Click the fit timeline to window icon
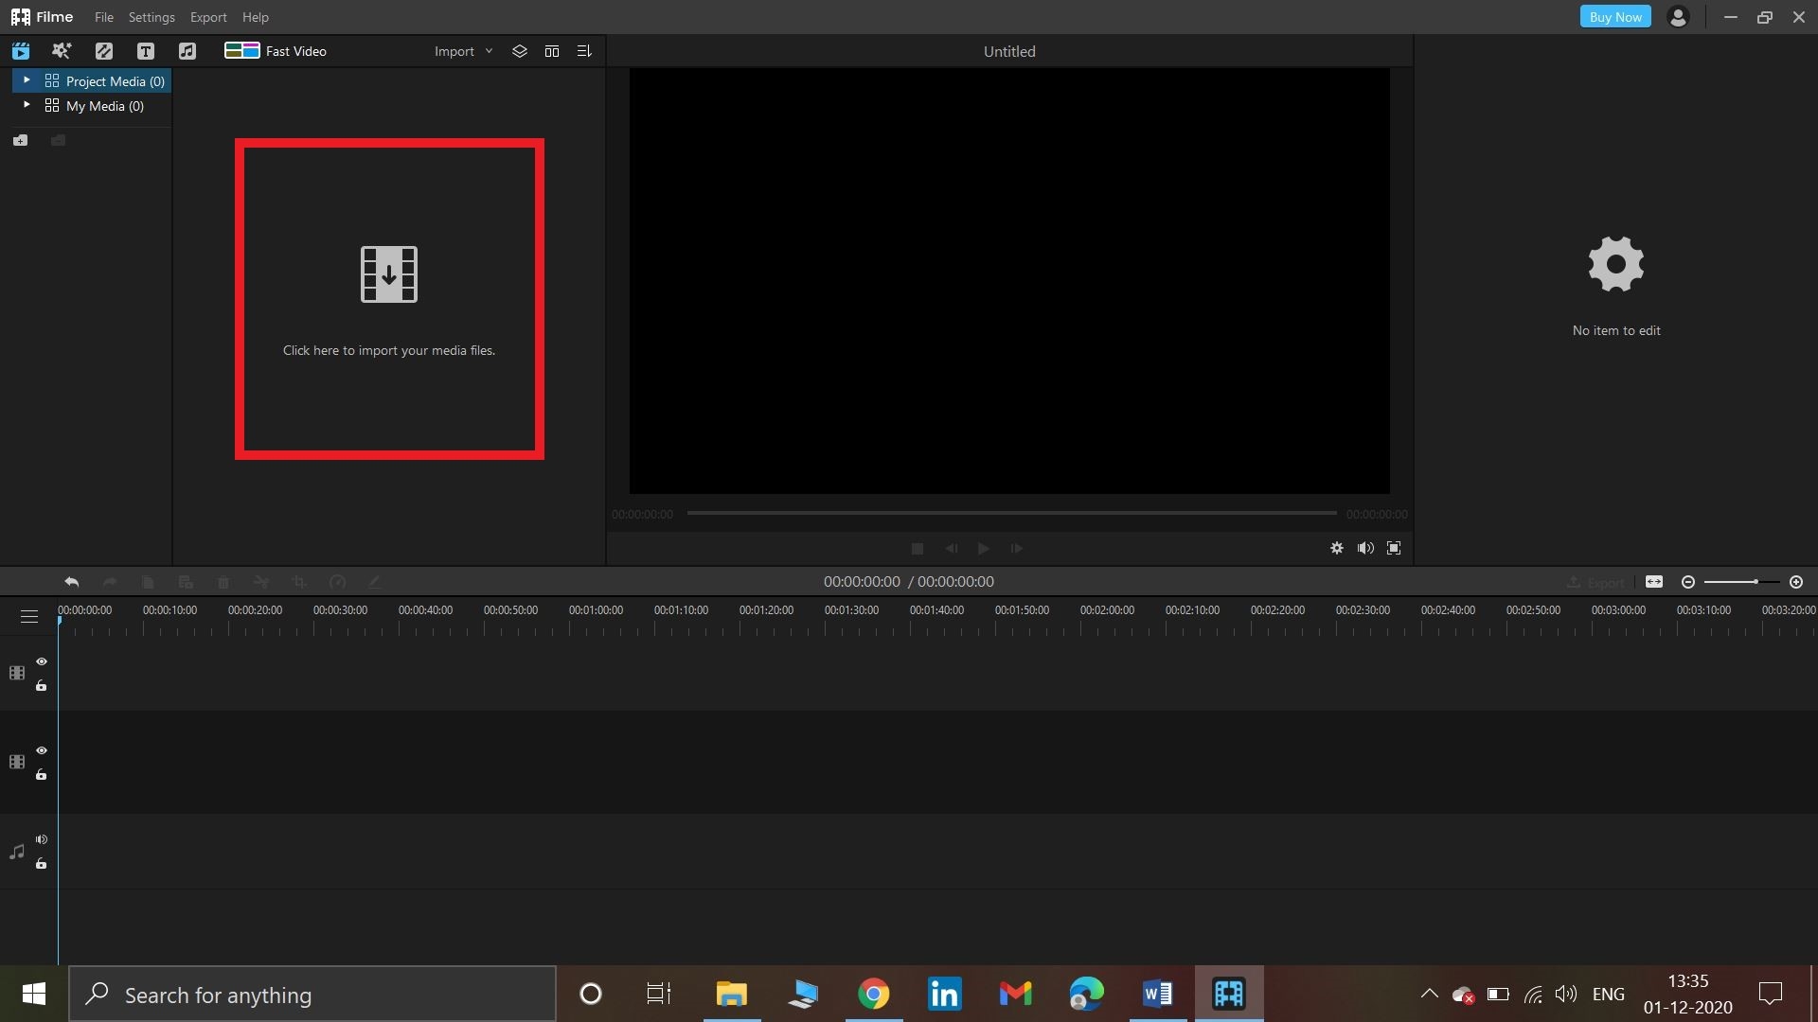This screenshot has width=1818, height=1022. (1654, 583)
